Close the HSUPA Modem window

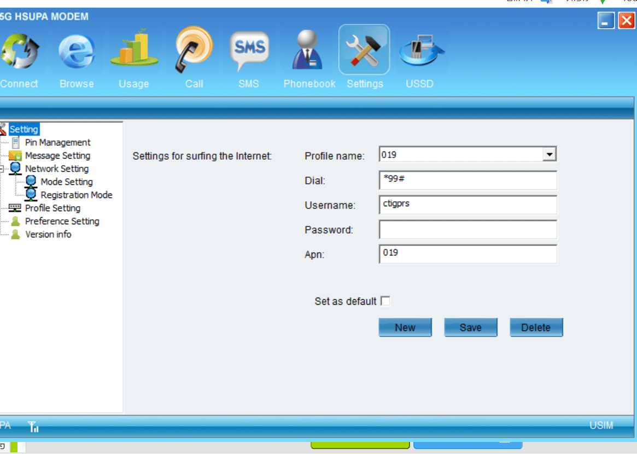[627, 20]
